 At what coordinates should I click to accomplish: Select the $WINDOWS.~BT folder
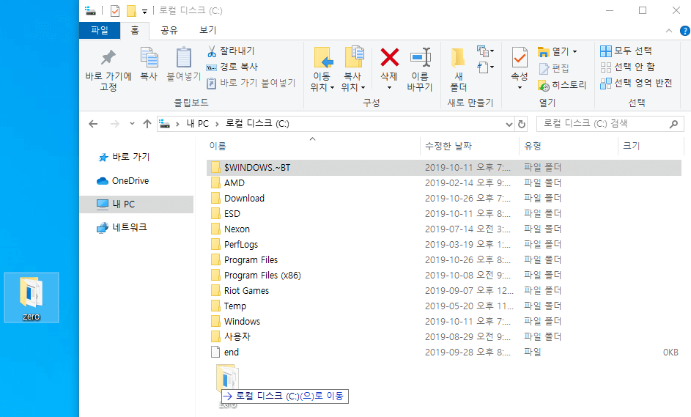[444, 168]
